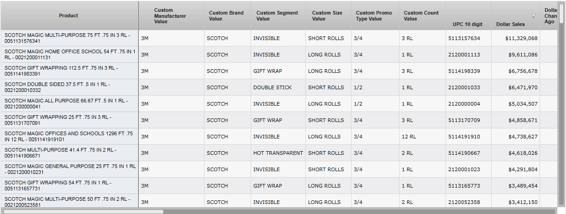Select the Custom Count Value header
Viewport: 566px width, 214px height.
(421, 15)
